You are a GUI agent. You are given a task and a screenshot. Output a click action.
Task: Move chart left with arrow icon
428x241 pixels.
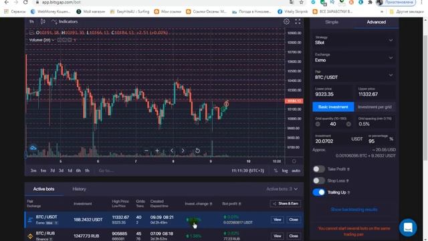pyautogui.click(x=172, y=151)
